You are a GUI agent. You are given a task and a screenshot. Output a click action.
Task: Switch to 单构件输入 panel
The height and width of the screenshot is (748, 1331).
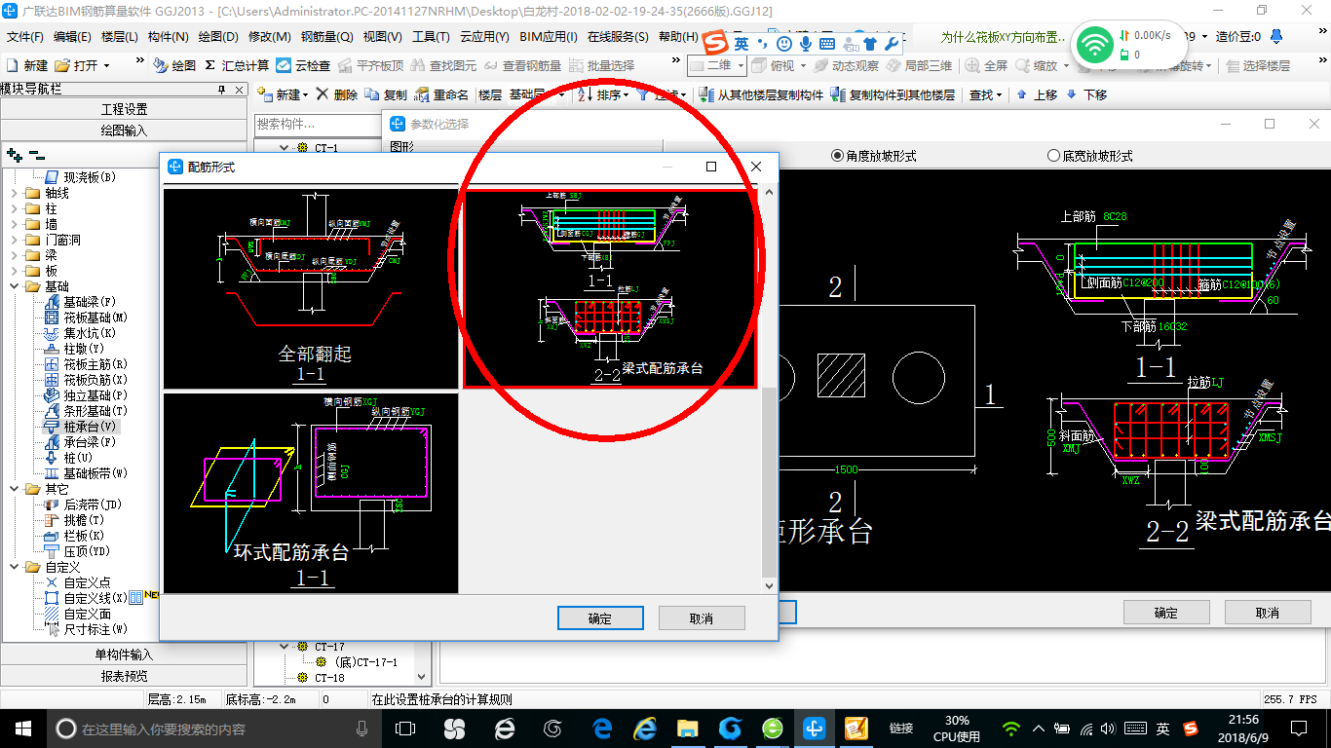[x=124, y=654]
